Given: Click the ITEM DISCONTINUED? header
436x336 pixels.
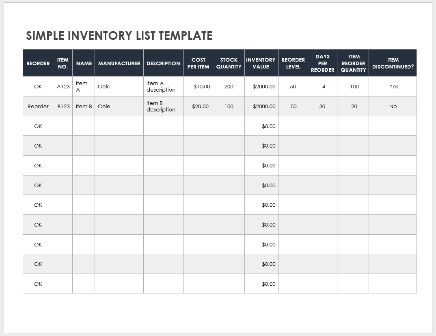Looking at the screenshot, I should pos(393,63).
